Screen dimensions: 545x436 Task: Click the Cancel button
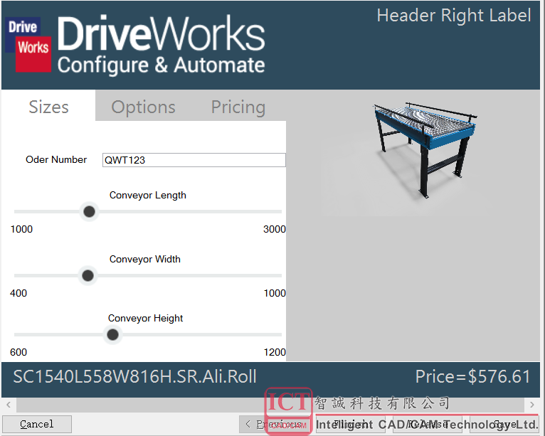(37, 424)
